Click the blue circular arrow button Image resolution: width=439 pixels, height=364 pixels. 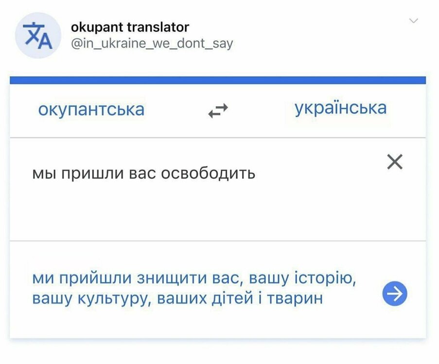[394, 294]
